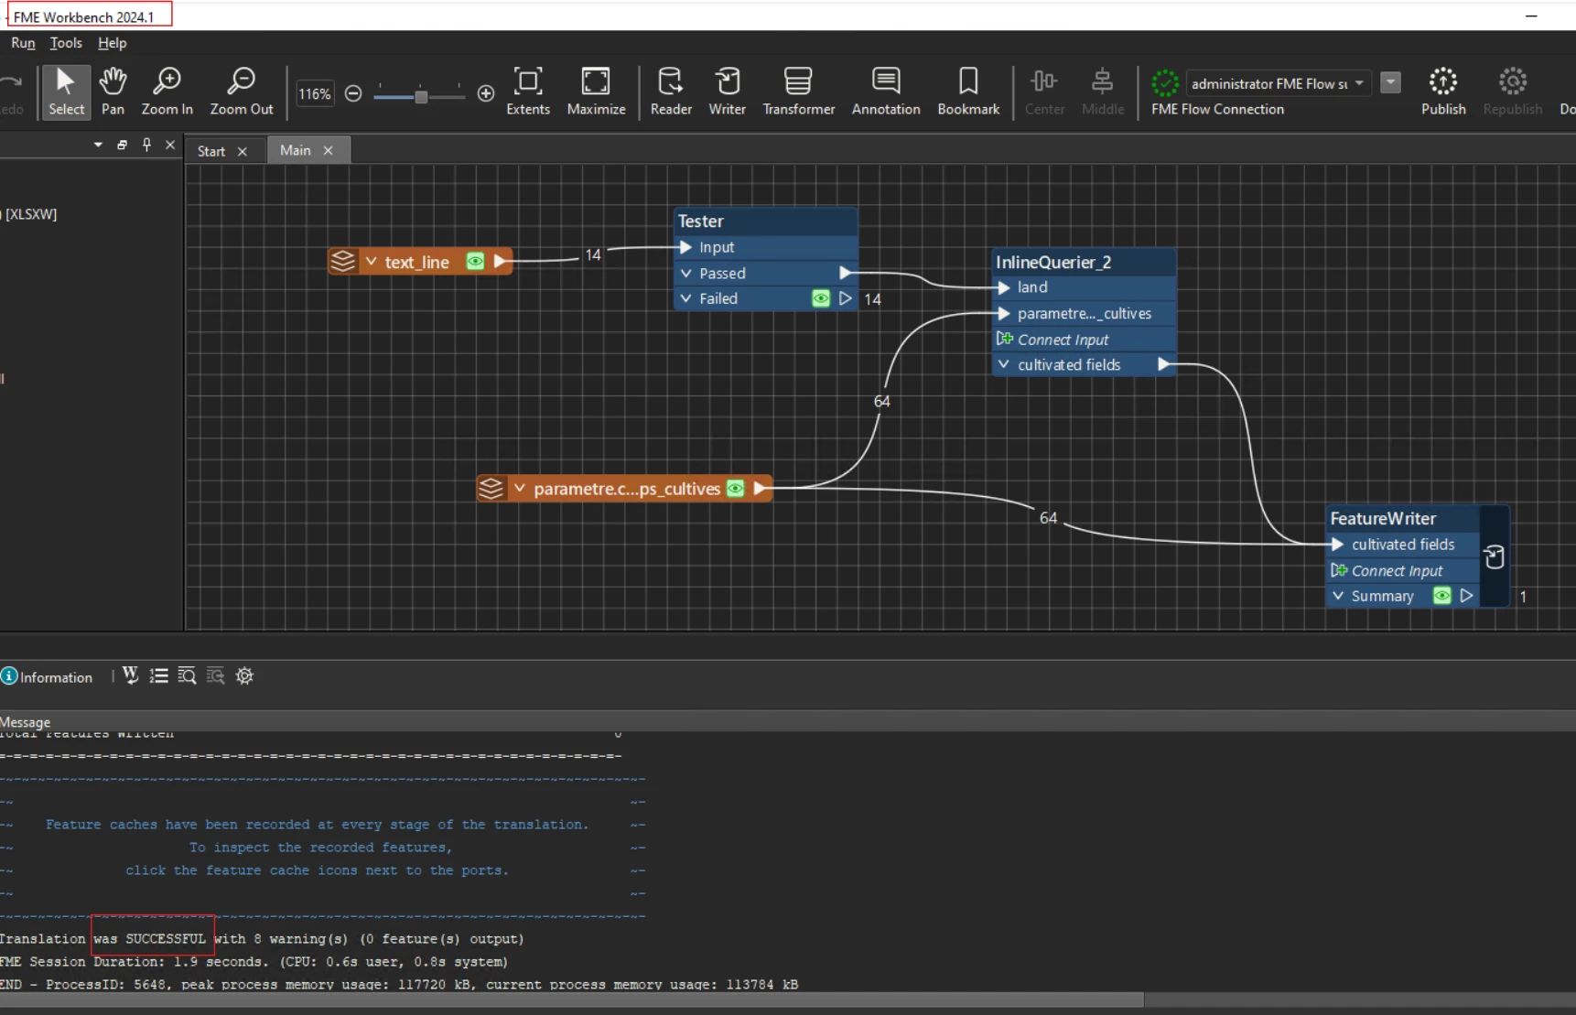This screenshot has width=1576, height=1015.
Task: Click the Redo toolbar button
Action: tap(12, 92)
